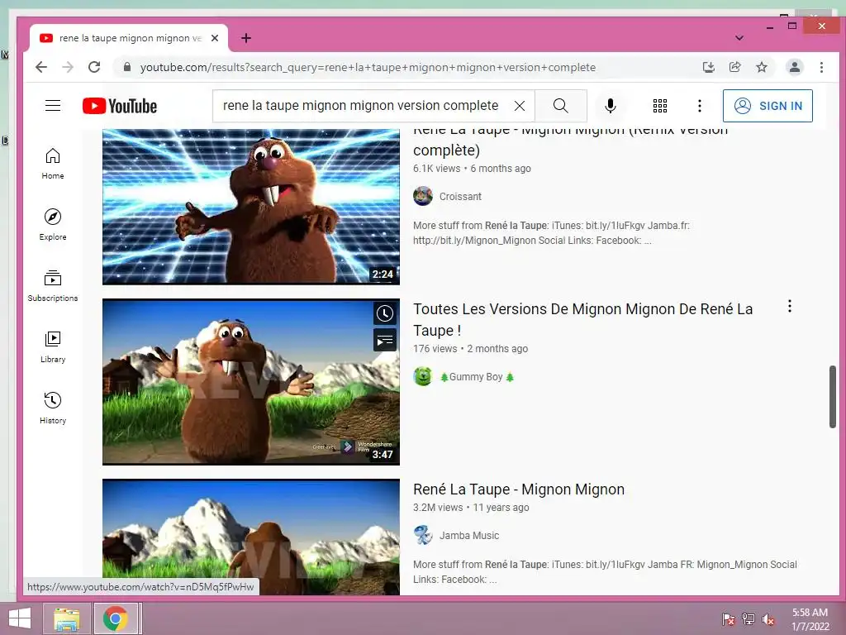Add Toutes Les Versions video to Watch later
846x635 pixels.
tap(385, 313)
